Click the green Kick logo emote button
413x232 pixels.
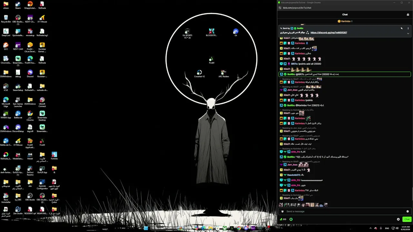291,219
